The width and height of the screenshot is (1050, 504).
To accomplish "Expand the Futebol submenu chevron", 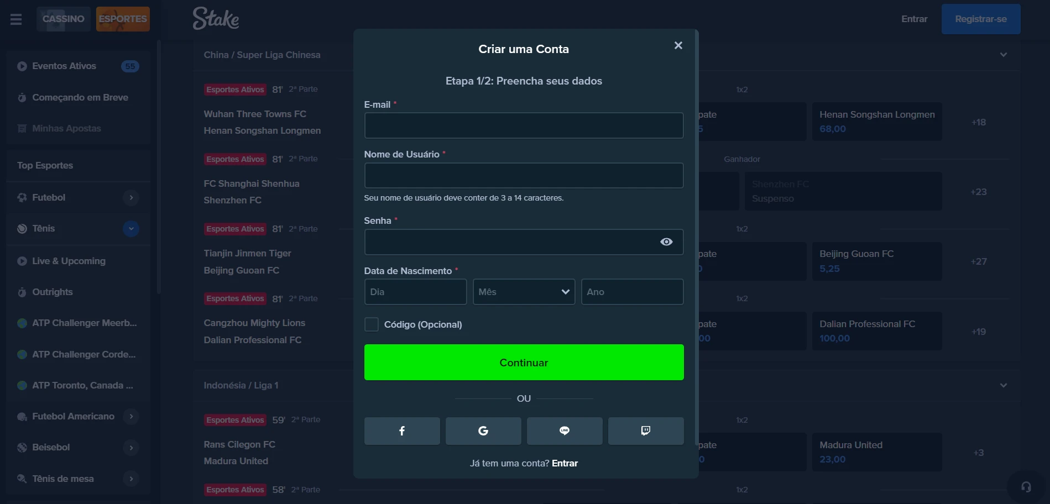I will point(131,197).
